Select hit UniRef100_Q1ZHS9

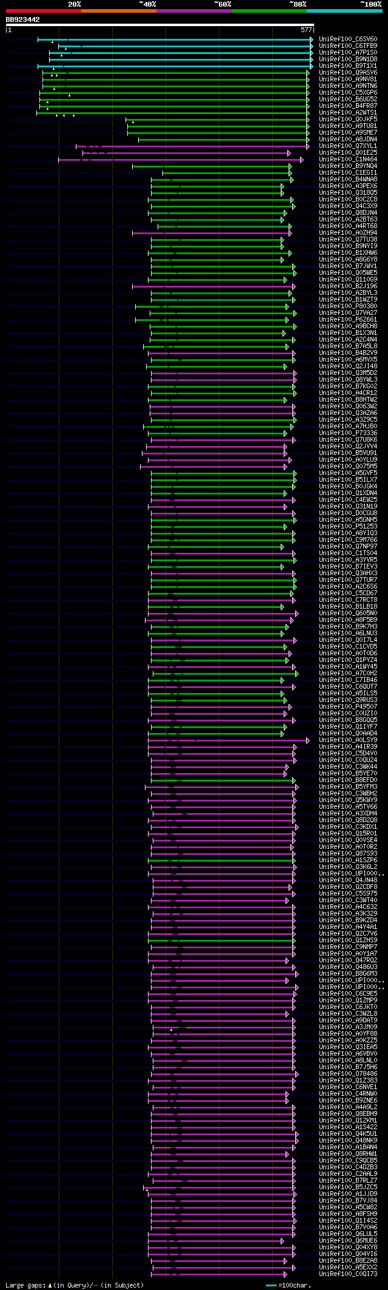coord(348,940)
